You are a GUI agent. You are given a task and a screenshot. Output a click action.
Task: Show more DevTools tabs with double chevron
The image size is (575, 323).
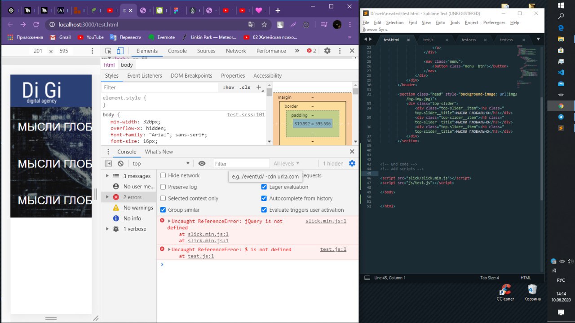point(297,51)
